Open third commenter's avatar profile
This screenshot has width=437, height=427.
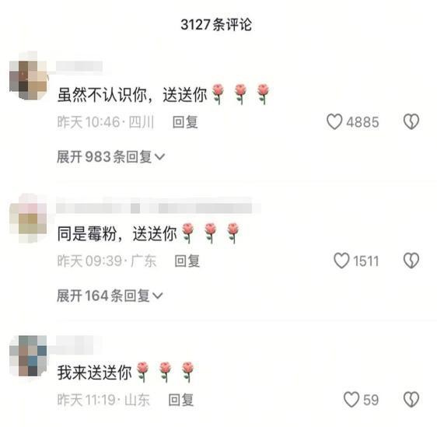click(x=28, y=355)
